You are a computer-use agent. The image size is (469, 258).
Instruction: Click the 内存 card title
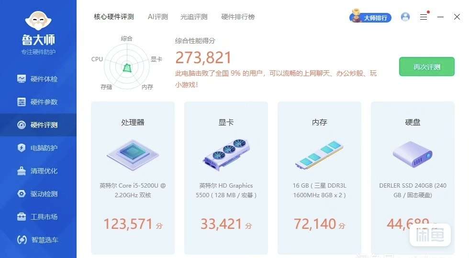pos(320,122)
